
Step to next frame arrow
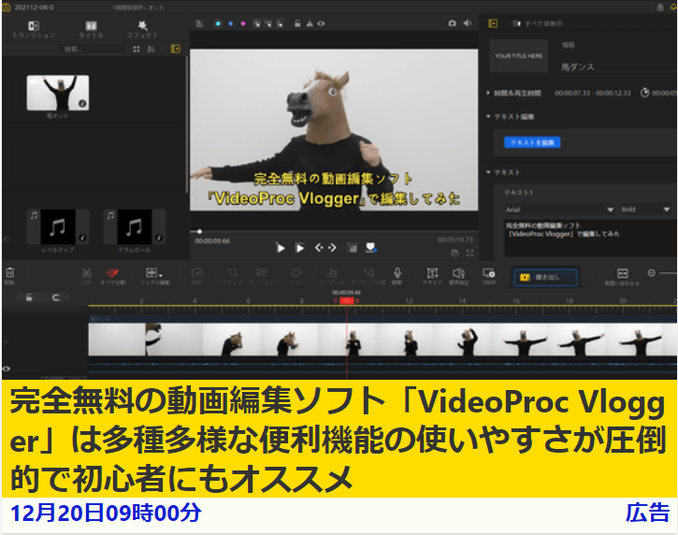[332, 247]
